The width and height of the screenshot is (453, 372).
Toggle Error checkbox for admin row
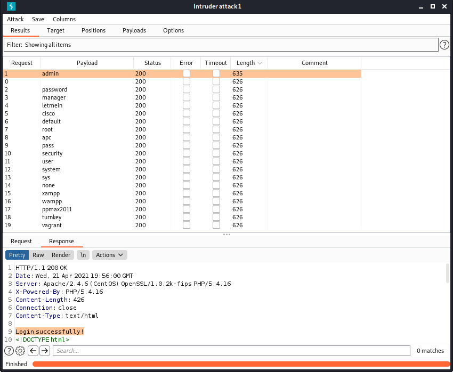point(186,73)
